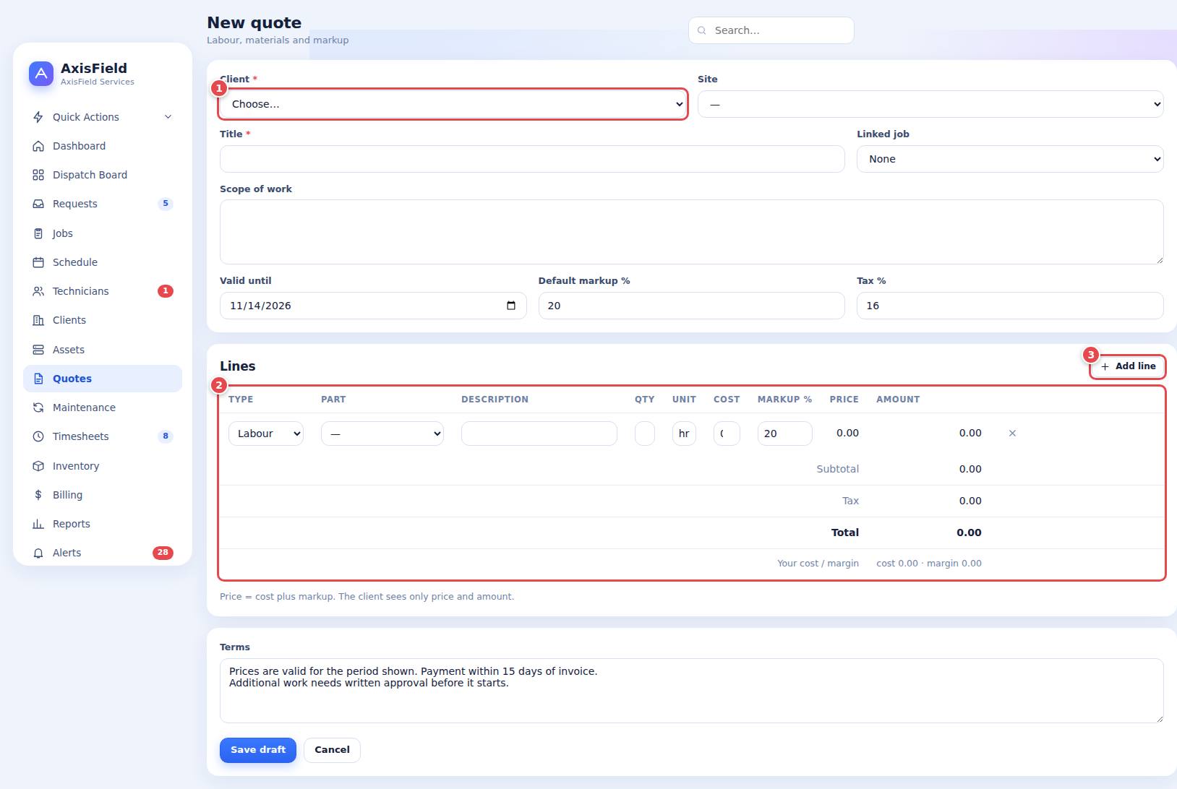Open the Technicians page label
The width and height of the screenshot is (1177, 789).
point(81,291)
